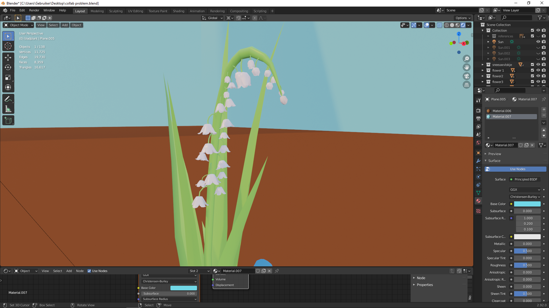
Task: Toggle Use Nodes checkbox in node editor
Action: (x=89, y=271)
